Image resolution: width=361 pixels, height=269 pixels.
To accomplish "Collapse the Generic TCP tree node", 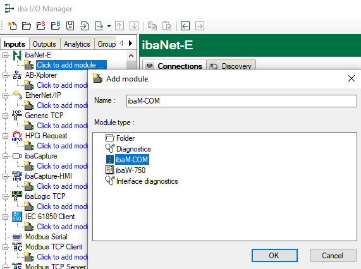I will click(5, 116).
